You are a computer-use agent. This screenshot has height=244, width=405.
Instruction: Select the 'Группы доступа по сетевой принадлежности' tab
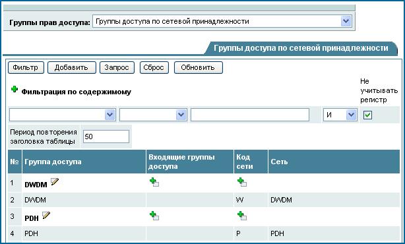click(301, 48)
